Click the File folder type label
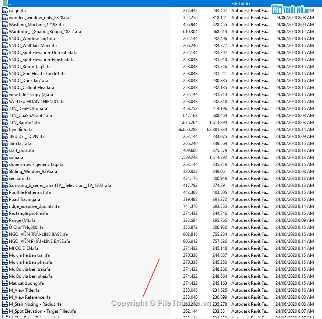Viewport: 322px width, 319px height. (241, 4)
